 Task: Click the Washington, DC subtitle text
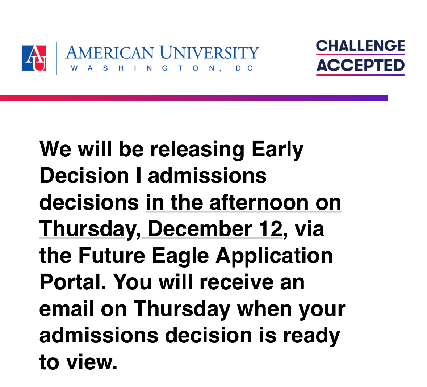point(162,68)
